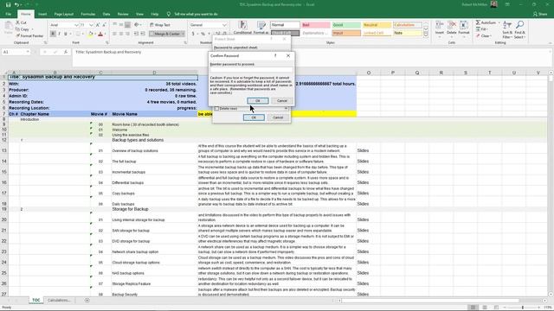Click the Clear eraser button
554x311 pixels.
(x=483, y=36)
